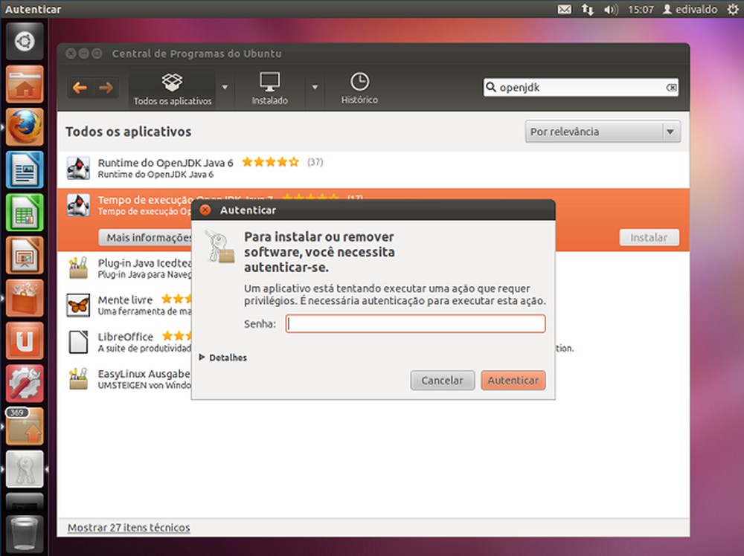
Task: Open the Mostrar 27 itens técnicos link
Action: (x=128, y=528)
